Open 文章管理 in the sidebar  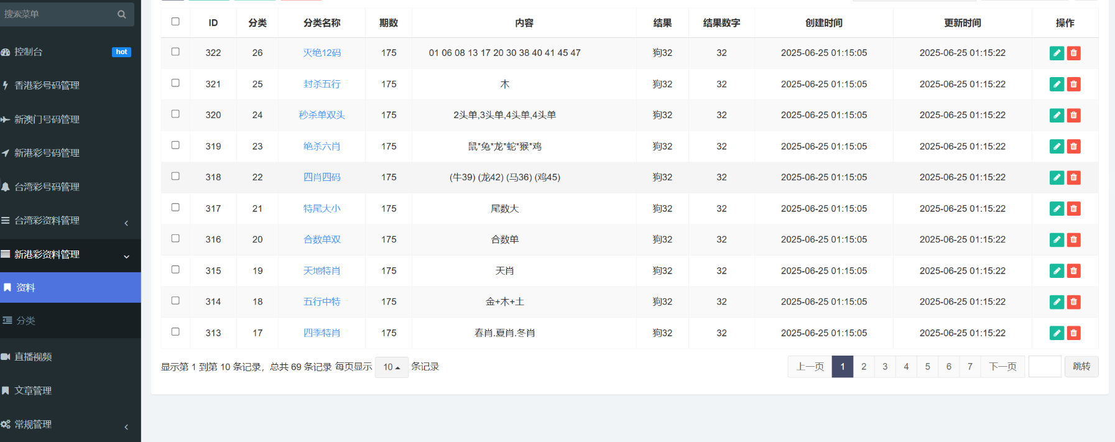coord(33,390)
